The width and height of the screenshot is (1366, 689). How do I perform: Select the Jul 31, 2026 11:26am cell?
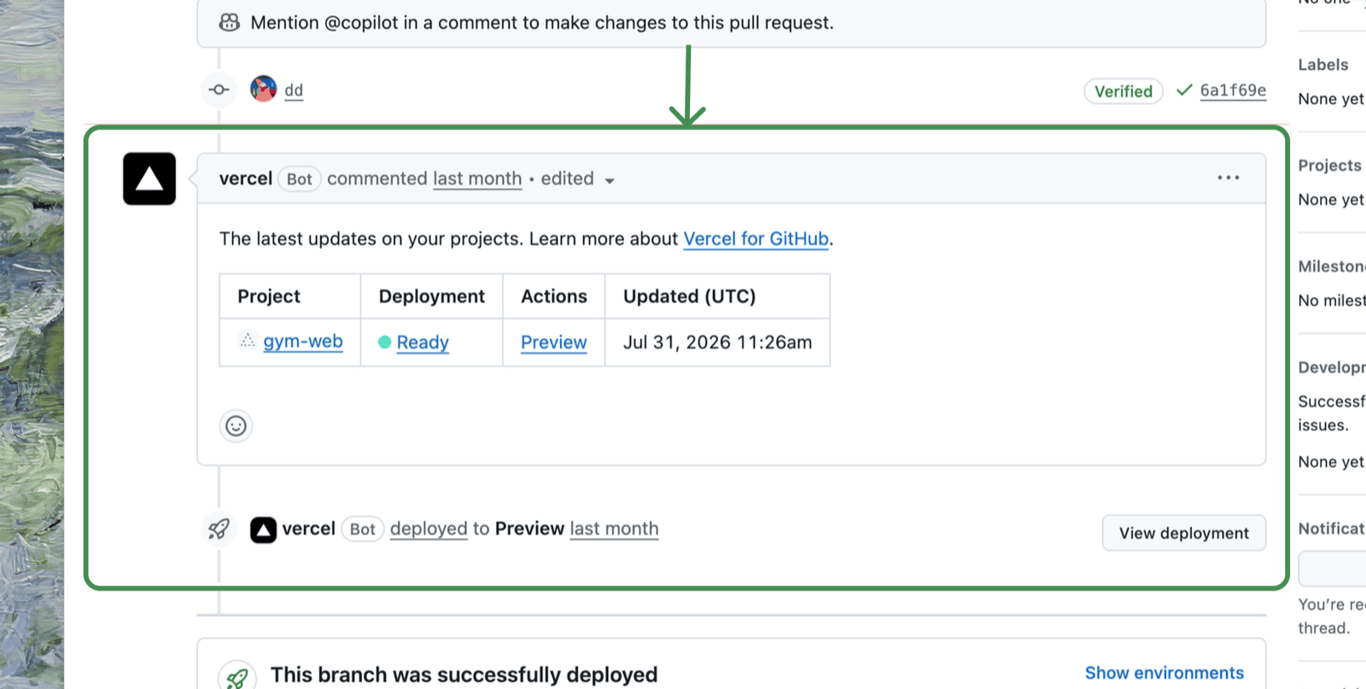click(x=717, y=342)
